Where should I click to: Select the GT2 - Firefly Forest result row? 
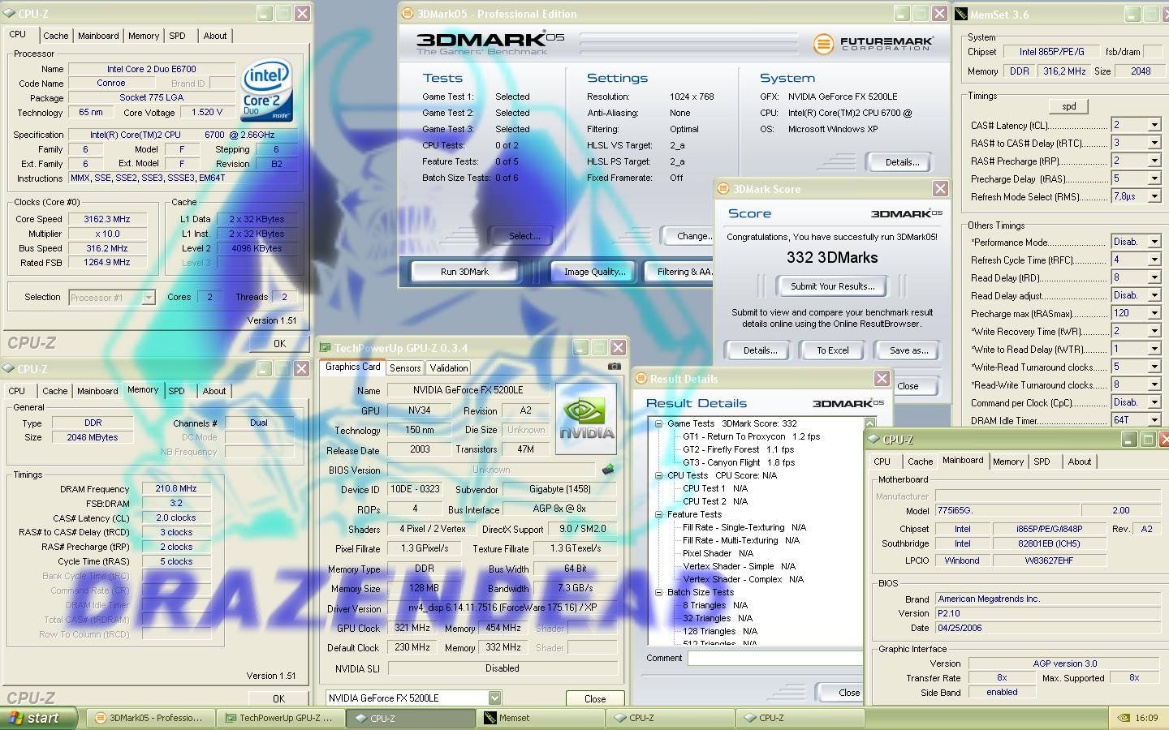tap(737, 449)
